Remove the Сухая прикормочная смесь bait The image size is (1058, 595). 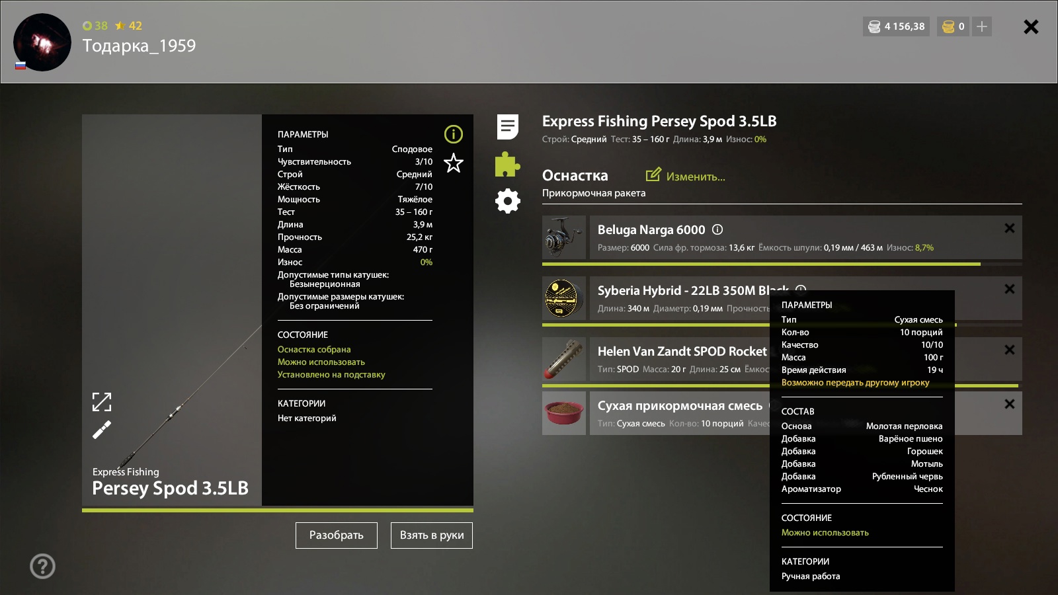(1009, 404)
